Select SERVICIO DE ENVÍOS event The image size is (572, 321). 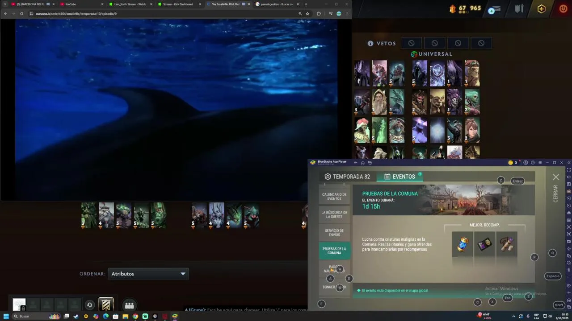coord(334,233)
